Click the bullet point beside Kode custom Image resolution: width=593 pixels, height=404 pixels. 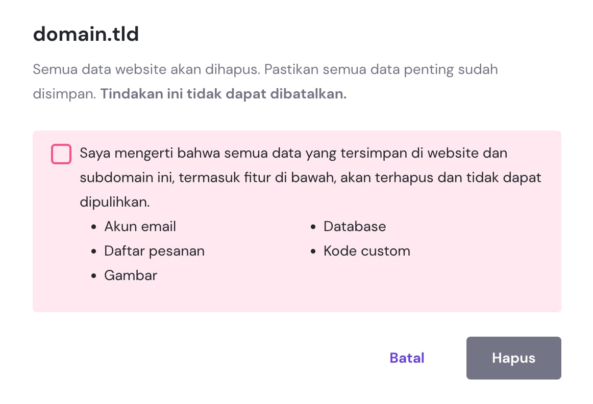(x=313, y=252)
